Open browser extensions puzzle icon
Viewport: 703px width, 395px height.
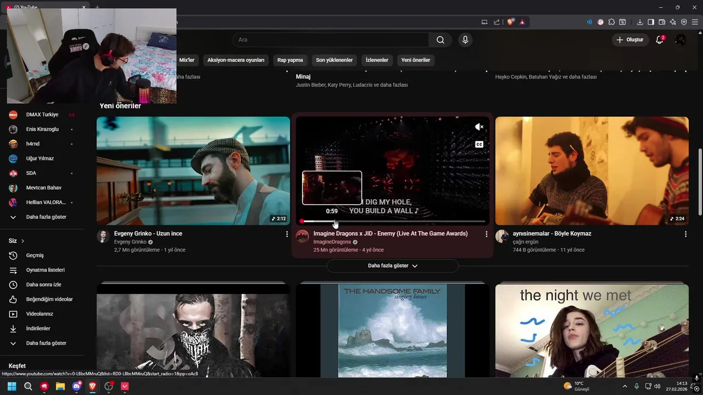tap(611, 22)
